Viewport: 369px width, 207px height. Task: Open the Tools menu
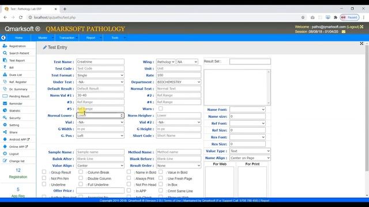pos(115,38)
